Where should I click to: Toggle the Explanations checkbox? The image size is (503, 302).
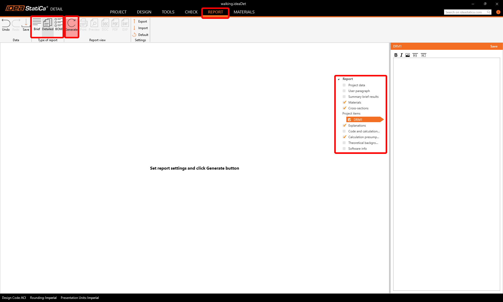tap(344, 126)
